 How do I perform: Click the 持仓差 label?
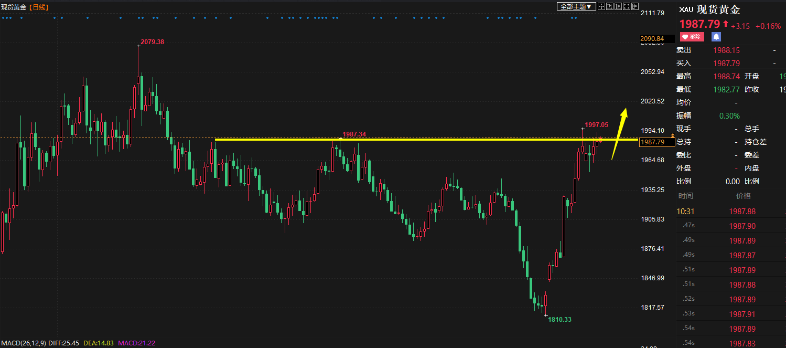click(x=756, y=142)
